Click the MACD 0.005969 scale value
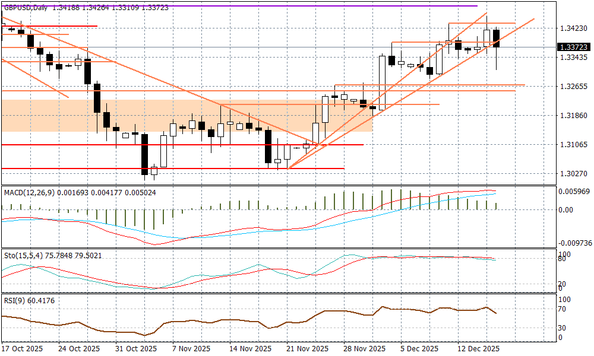 tap(573, 191)
